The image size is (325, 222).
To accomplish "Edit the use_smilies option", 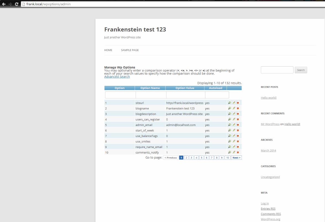I will point(234,141).
